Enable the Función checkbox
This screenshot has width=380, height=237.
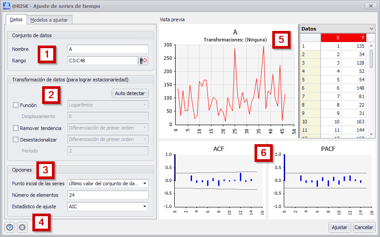16,105
